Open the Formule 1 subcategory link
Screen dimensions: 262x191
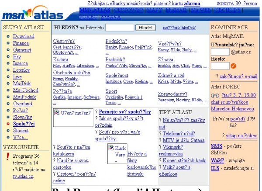(x=134, y=97)
